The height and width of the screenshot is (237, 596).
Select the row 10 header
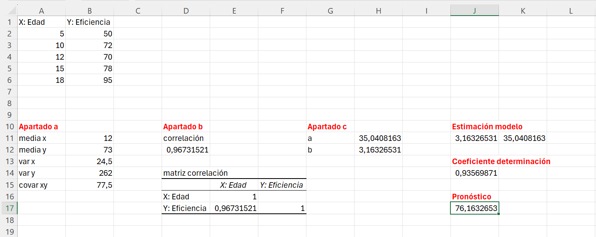pos(8,127)
